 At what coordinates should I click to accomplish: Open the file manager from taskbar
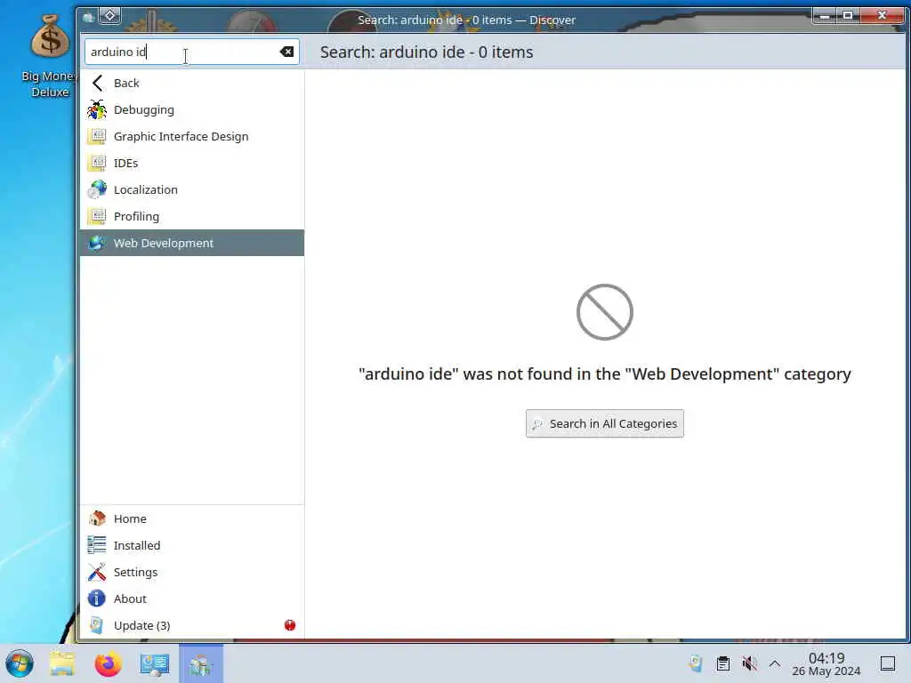(62, 663)
